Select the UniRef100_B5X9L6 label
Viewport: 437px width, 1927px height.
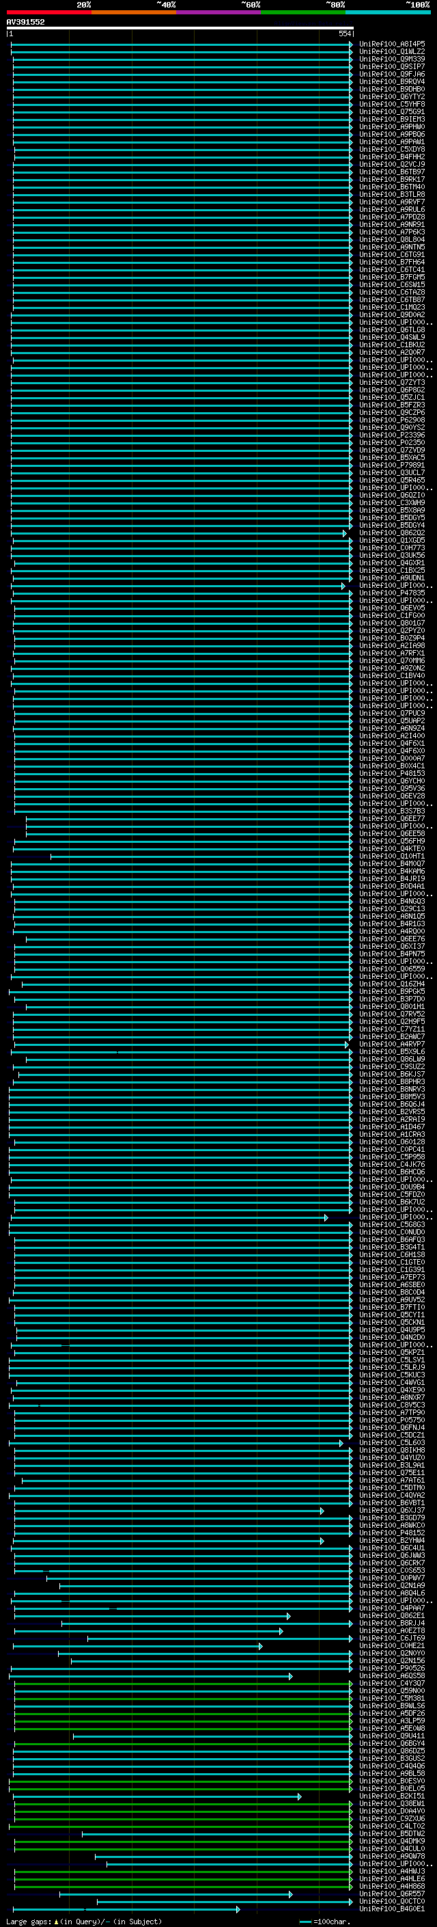pyautogui.click(x=392, y=1052)
